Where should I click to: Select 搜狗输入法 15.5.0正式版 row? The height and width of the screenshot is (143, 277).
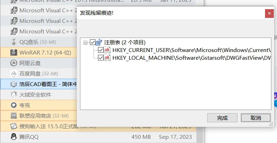[98, 126]
